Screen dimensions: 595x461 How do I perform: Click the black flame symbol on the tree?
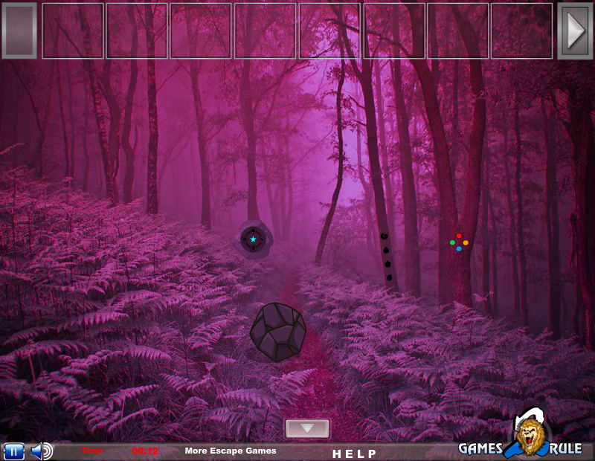[x=387, y=264]
